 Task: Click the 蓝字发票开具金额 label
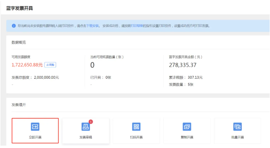[x=186, y=57]
